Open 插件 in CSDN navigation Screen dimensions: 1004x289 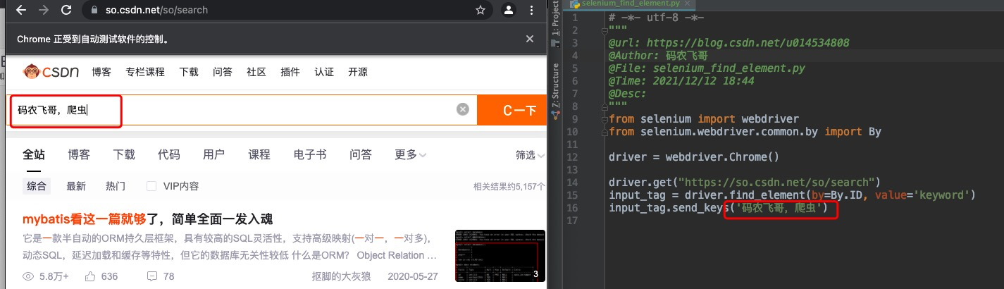(290, 72)
